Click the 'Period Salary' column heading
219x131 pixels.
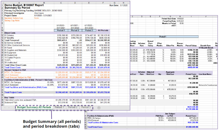[191, 46]
